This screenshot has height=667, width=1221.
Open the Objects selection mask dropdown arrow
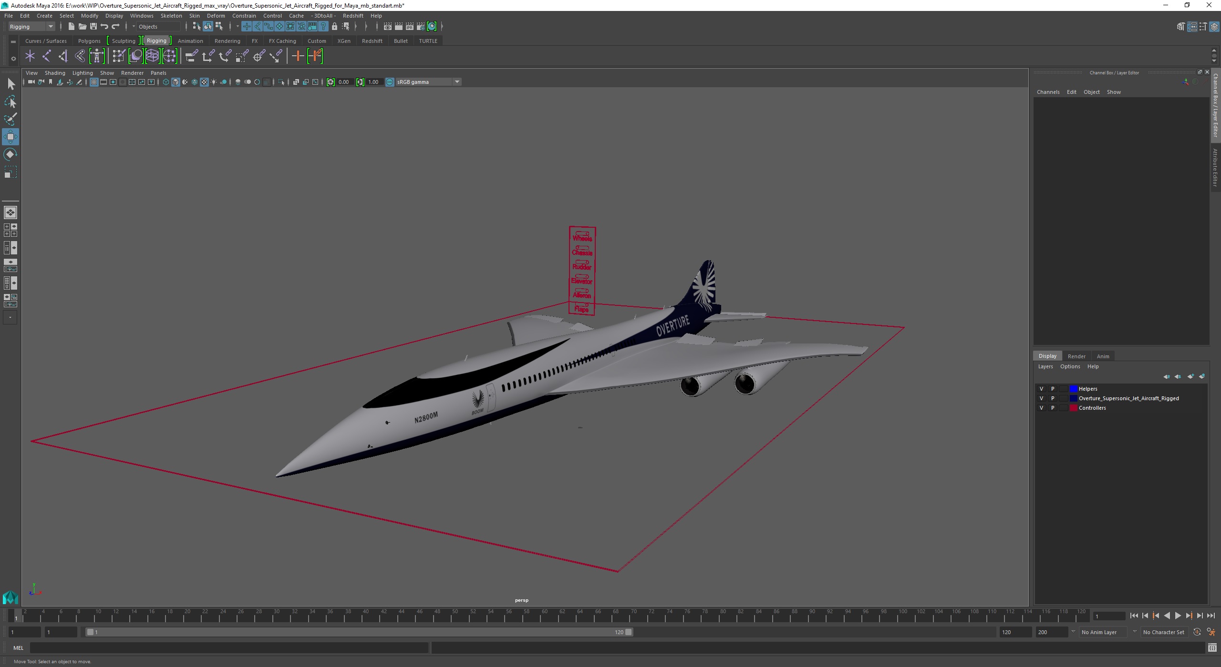pyautogui.click(x=134, y=27)
